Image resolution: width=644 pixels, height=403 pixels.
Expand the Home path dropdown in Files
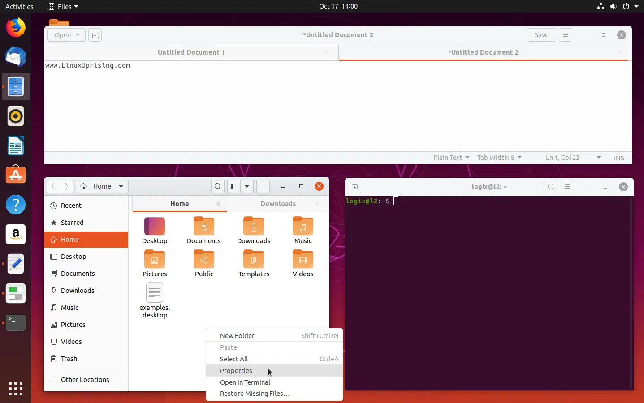[x=121, y=187]
